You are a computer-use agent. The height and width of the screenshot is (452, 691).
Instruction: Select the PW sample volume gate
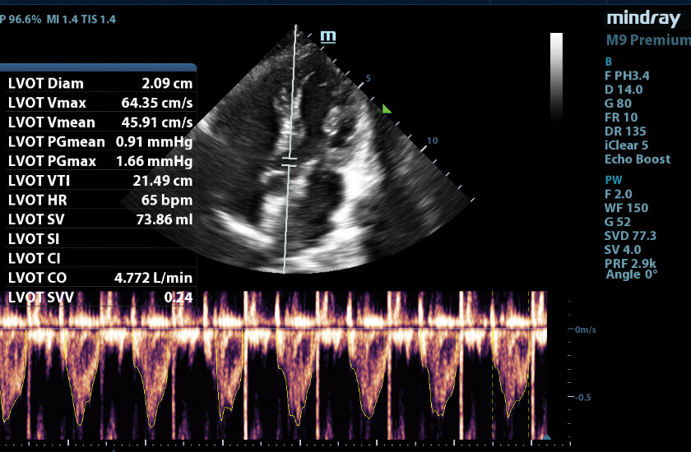tap(288, 160)
